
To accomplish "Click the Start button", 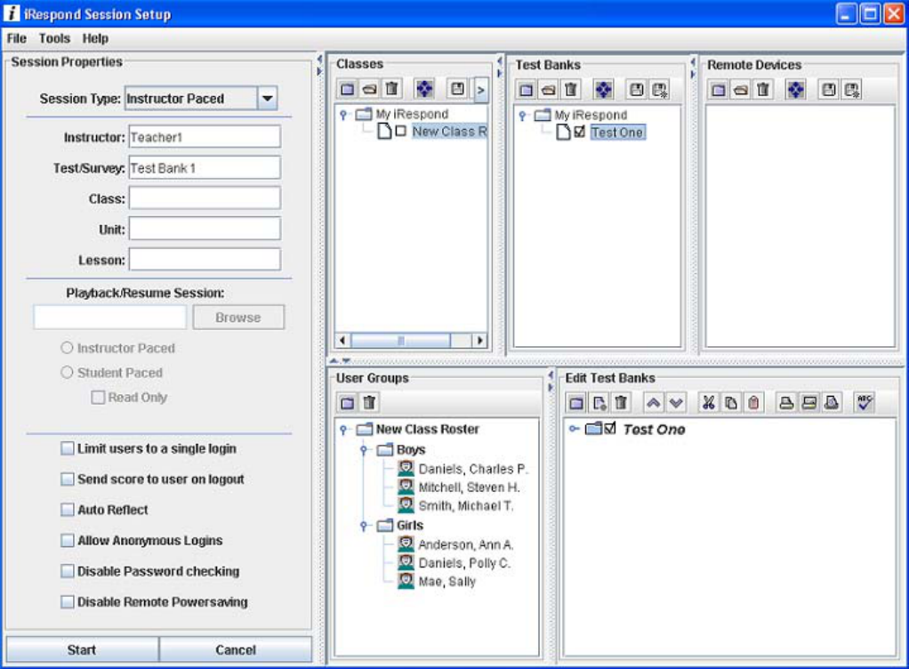I will tap(82, 649).
